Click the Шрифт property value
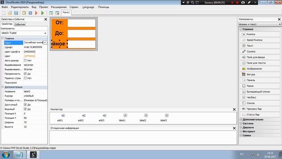Viewport: 282px width, 159px height. point(33,47)
